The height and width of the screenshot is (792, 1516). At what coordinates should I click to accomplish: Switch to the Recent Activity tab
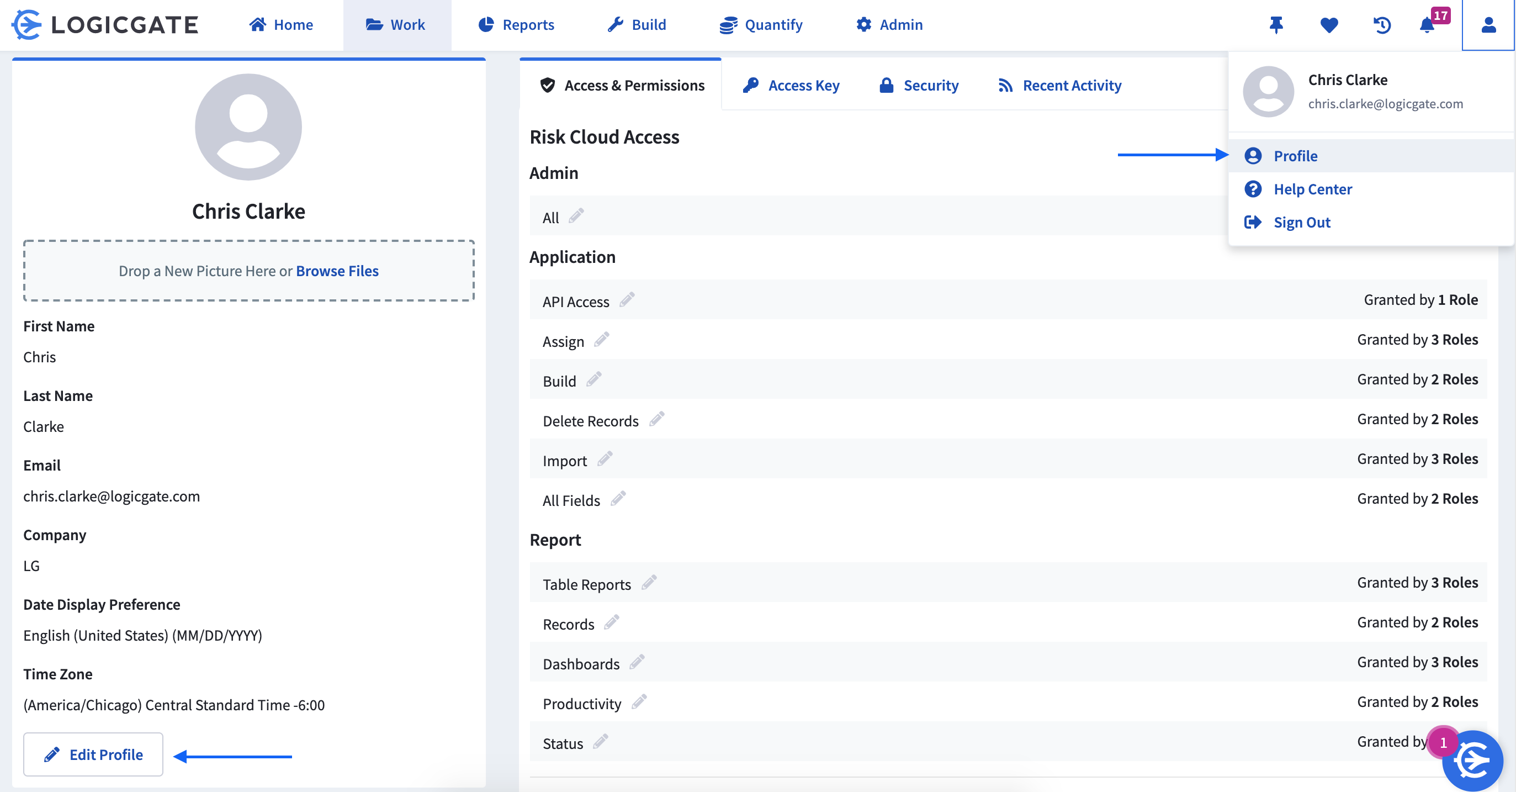[x=1060, y=86]
